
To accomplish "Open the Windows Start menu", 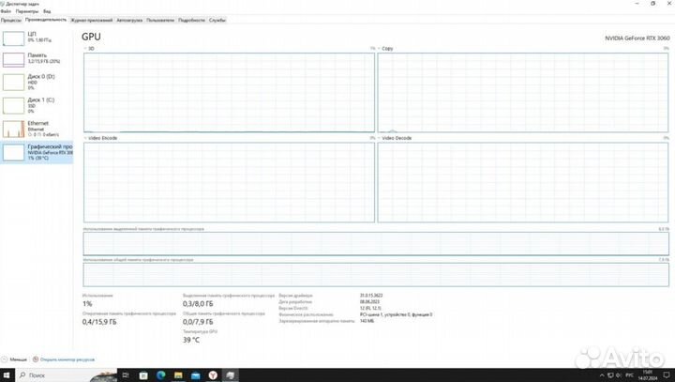I will 6,375.
